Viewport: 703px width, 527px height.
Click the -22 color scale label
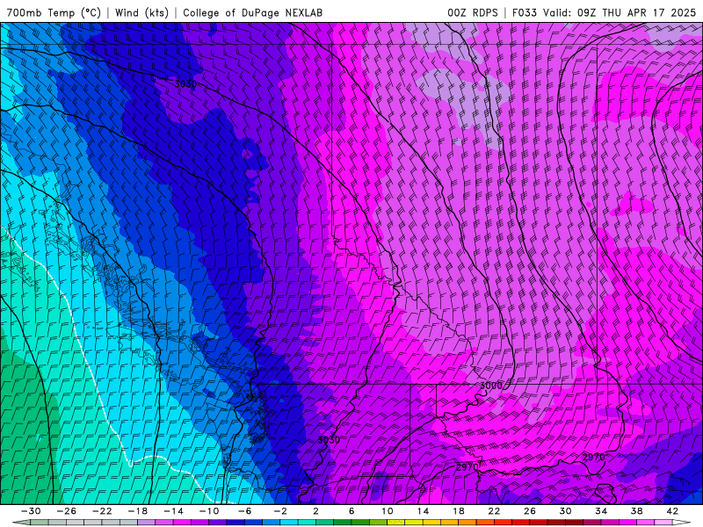point(102,511)
